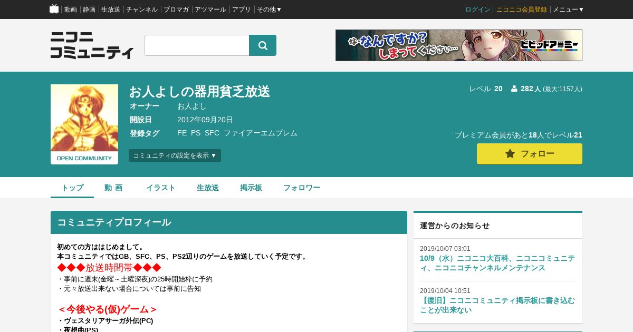This screenshot has height=332, width=633.
Task: Click the community avatar thumbnail
Action: pyautogui.click(x=84, y=124)
